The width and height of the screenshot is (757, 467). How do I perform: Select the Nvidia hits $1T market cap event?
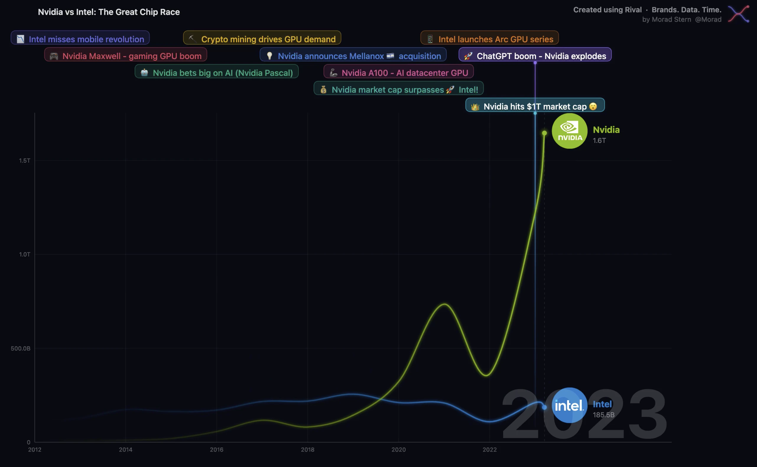(535, 105)
